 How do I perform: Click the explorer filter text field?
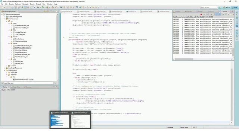click(28, 83)
